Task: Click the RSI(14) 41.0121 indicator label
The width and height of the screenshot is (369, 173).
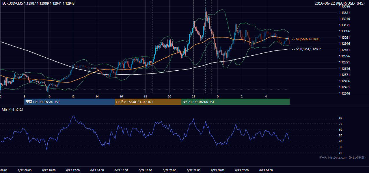Action: click(12, 110)
